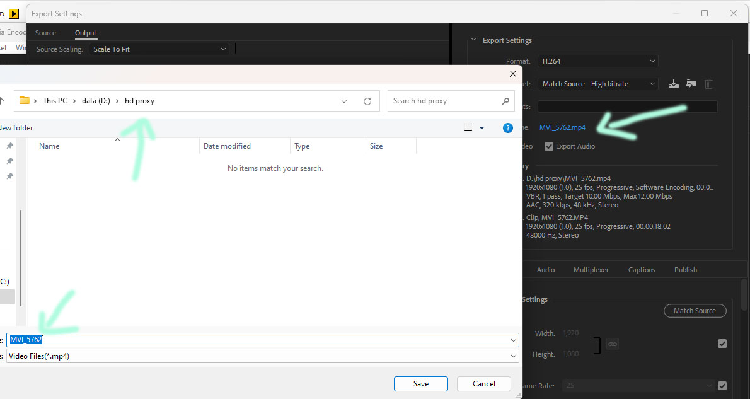Click the blue Help question mark icon

pos(508,128)
